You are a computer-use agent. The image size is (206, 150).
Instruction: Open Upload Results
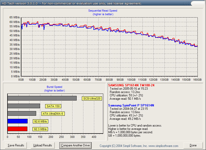pyautogui.click(x=43, y=145)
